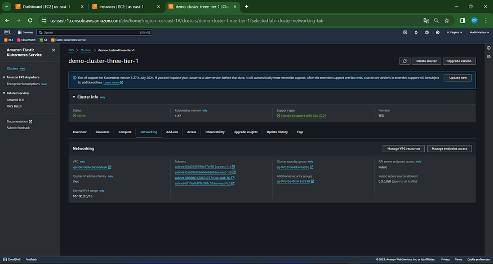Click the Standard support until July 2024 status
The width and height of the screenshot is (493, 264).
(301, 116)
